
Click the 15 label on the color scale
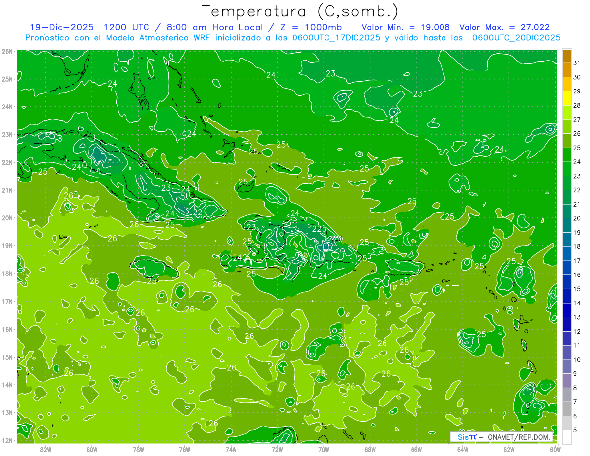pos(577,289)
